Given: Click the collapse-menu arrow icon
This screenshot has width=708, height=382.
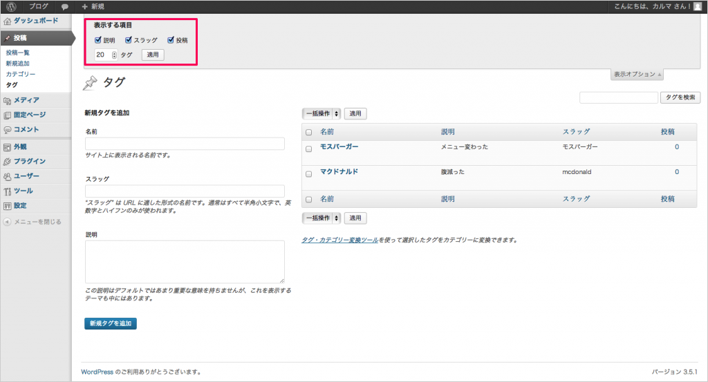Looking at the screenshot, I should coord(7,222).
